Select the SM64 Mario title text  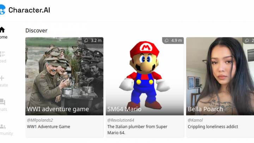click(x=124, y=109)
